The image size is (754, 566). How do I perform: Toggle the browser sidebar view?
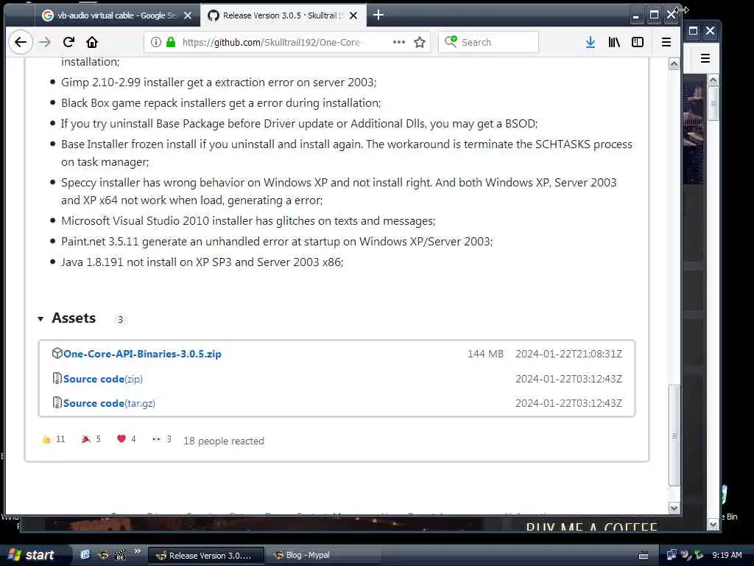point(638,42)
